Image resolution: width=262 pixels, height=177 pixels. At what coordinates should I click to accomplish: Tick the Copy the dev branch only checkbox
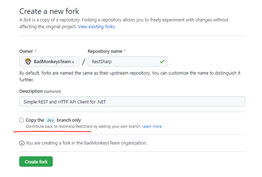click(x=21, y=120)
